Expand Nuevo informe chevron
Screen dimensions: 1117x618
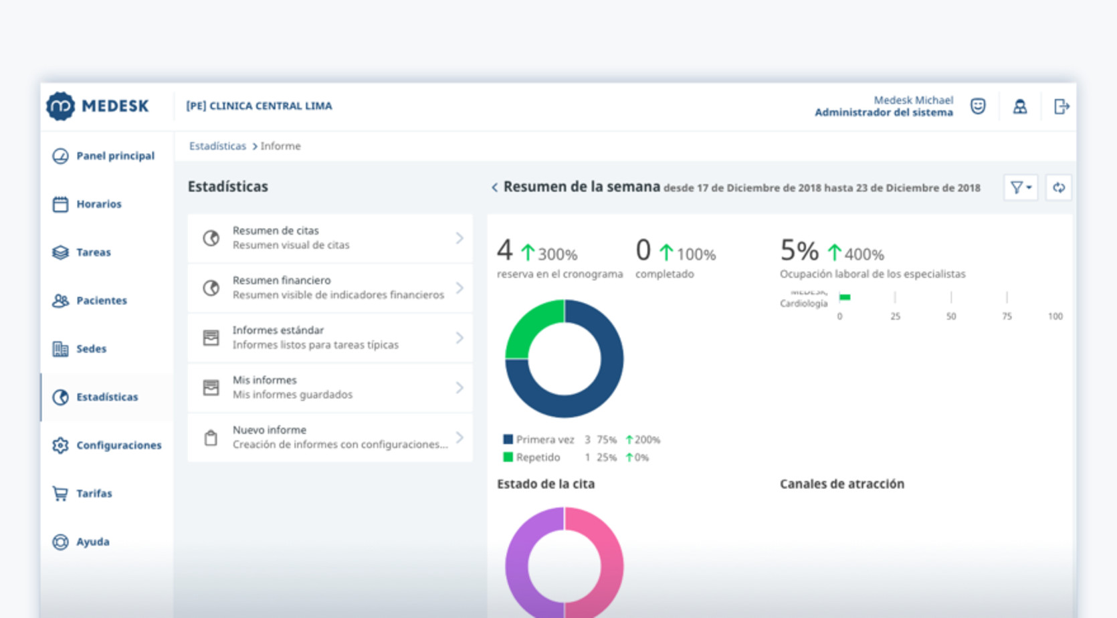click(460, 437)
